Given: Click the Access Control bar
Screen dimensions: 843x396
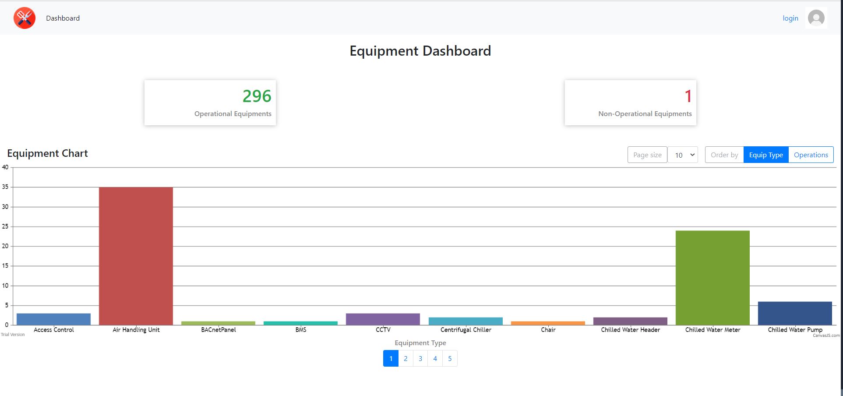Looking at the screenshot, I should (53, 319).
